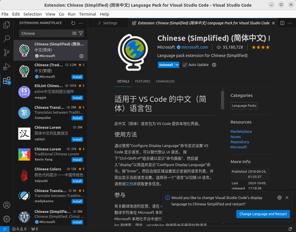Open extension manage gear beside Auto Update
Image resolution: width=296 pixels, height=232 pixels.
[x=214, y=65]
